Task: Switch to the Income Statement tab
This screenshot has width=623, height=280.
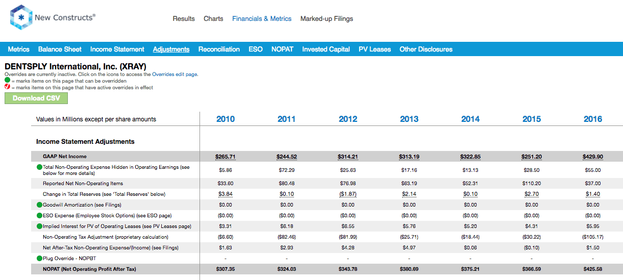Action: coord(117,49)
